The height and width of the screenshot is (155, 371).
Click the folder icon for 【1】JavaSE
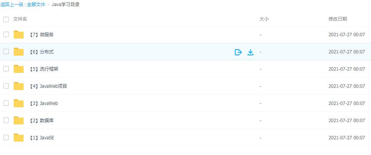pyautogui.click(x=19, y=137)
